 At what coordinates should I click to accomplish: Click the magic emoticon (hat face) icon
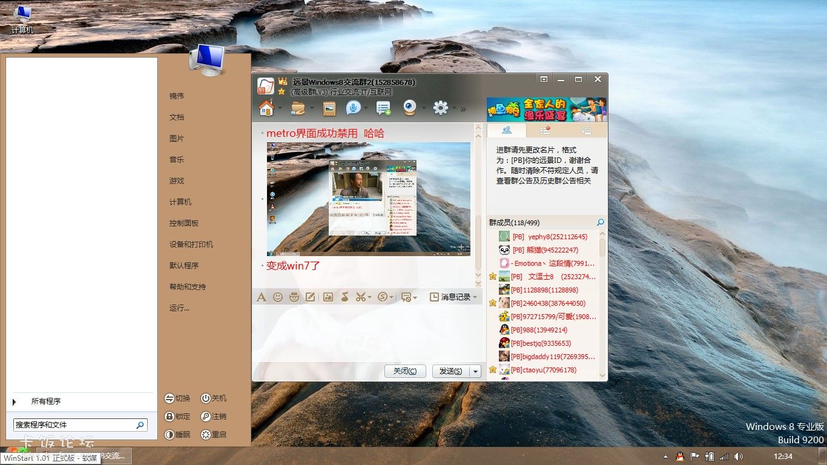pos(294,297)
